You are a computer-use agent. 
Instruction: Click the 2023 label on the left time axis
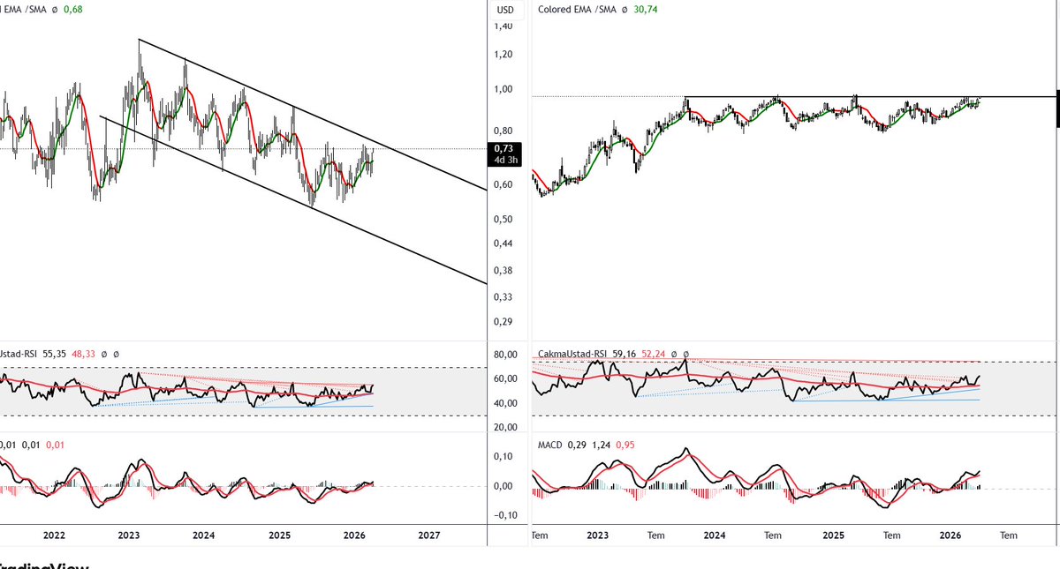pos(129,535)
